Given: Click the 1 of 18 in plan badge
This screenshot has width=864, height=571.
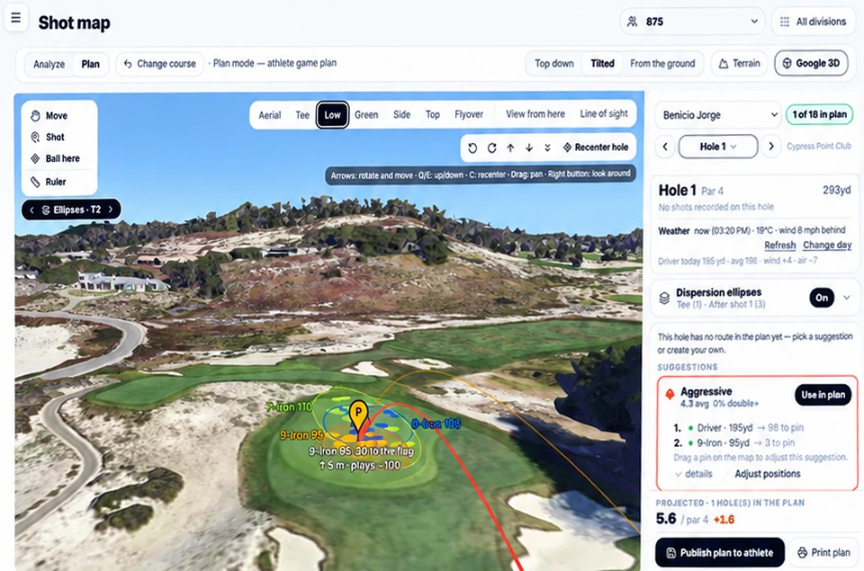Looking at the screenshot, I should pos(819,114).
